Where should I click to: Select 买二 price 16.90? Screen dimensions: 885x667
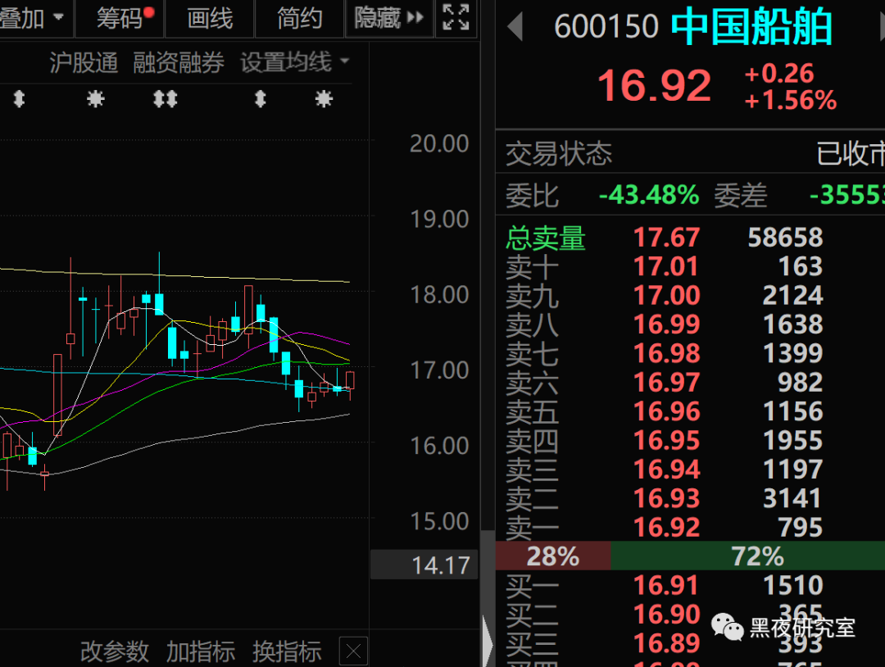pyautogui.click(x=666, y=614)
